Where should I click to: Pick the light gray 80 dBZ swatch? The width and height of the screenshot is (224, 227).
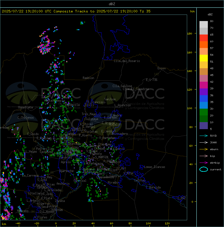point(204,25)
